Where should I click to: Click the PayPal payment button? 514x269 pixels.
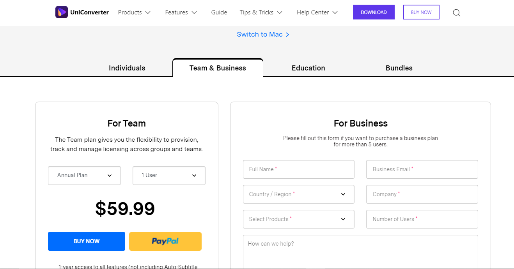click(165, 241)
